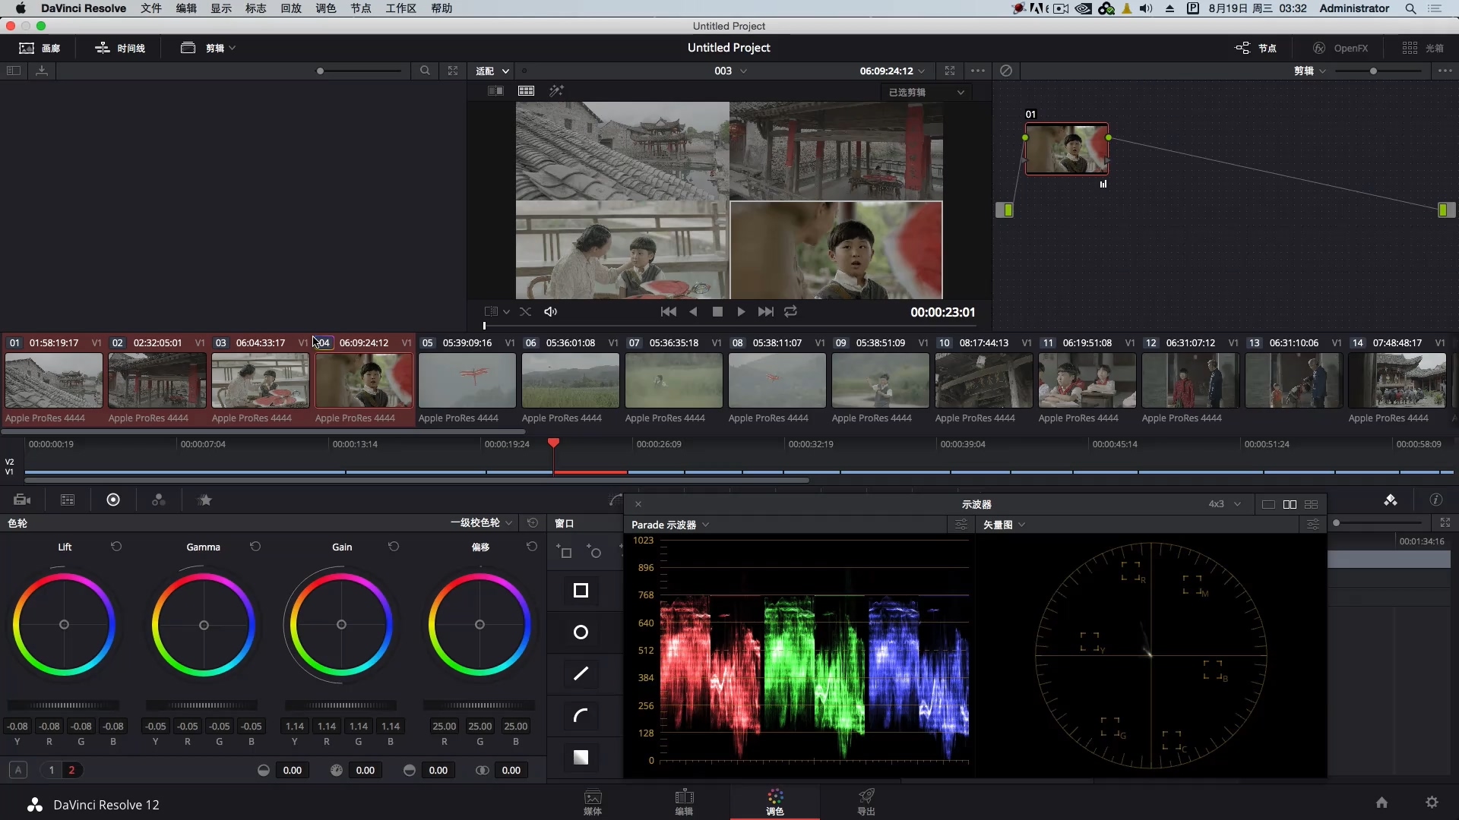Add a new circle window

pos(593,551)
